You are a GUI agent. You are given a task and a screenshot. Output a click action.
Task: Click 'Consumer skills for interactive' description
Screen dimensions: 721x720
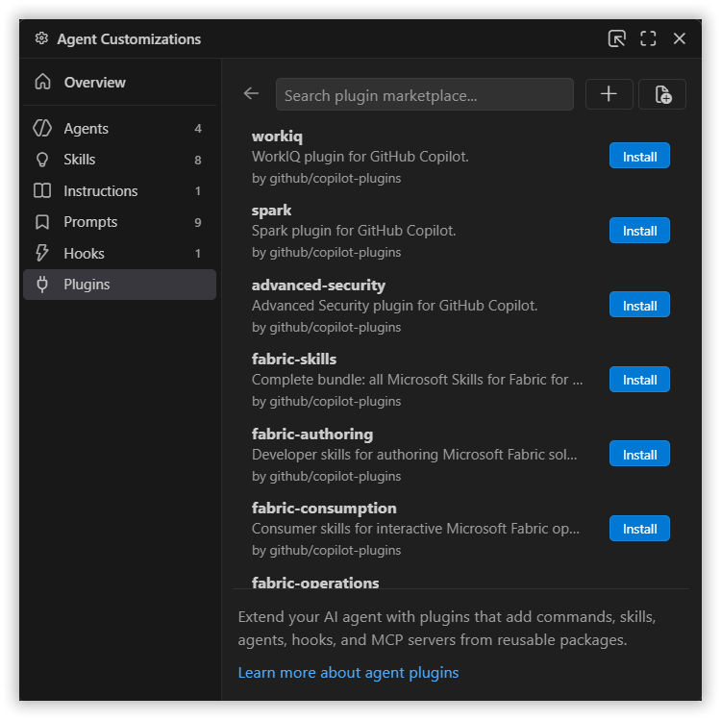[415, 529]
